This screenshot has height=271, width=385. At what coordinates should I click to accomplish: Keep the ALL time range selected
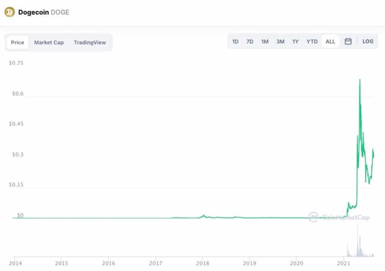(x=330, y=41)
